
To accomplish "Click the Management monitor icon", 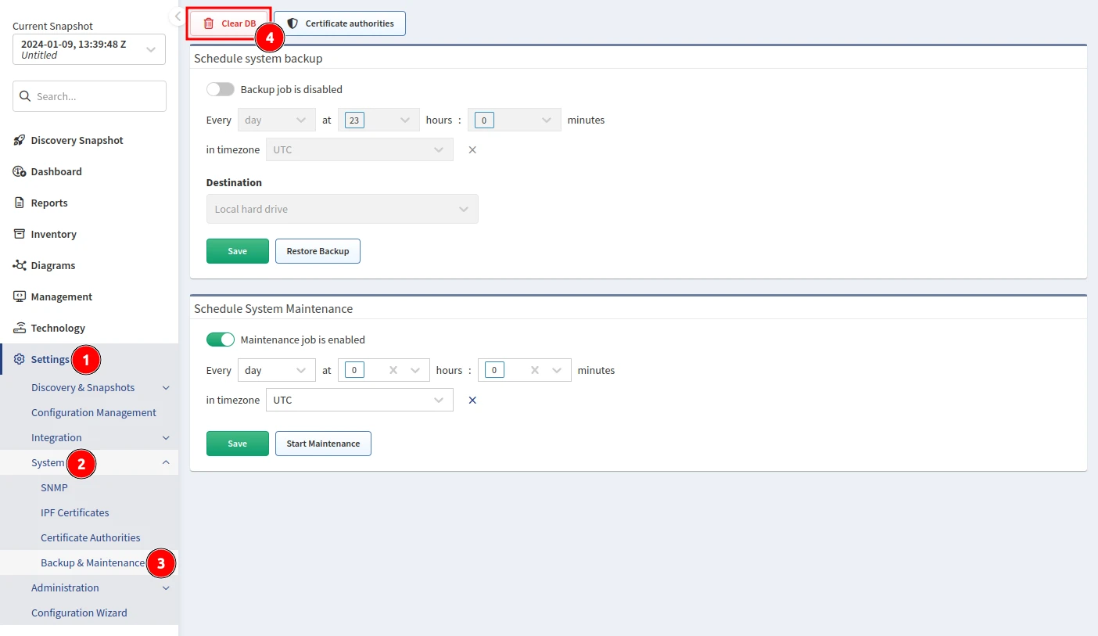I will [x=20, y=296].
